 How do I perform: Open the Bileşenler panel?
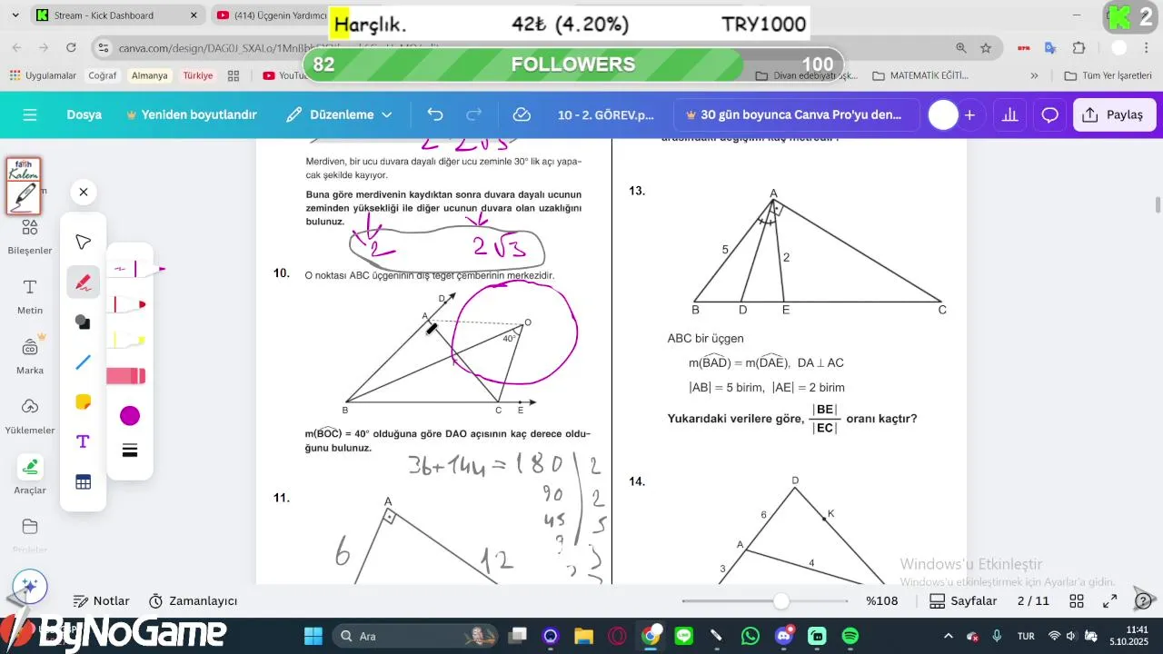click(x=30, y=237)
